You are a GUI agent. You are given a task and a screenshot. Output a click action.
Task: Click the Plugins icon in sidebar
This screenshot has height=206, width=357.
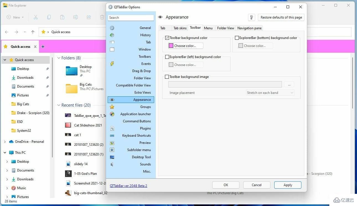112,128
